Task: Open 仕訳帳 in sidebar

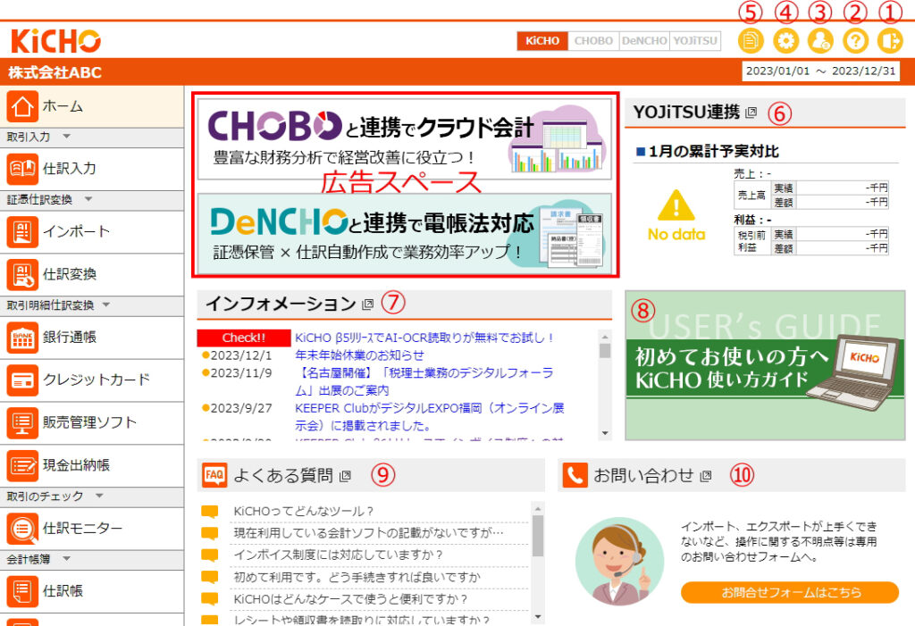Action: [x=92, y=591]
